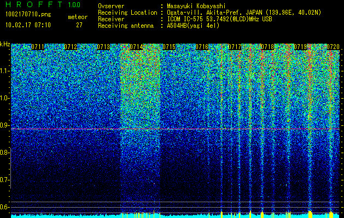Click the 'meteor' label
This screenshot has height=218, width=344.
click(x=78, y=17)
